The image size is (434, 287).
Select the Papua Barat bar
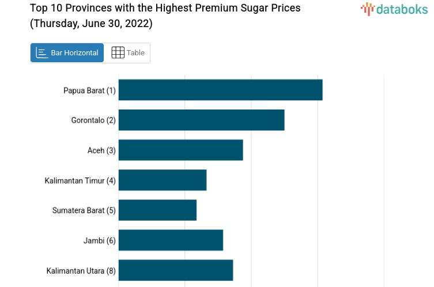(x=220, y=90)
